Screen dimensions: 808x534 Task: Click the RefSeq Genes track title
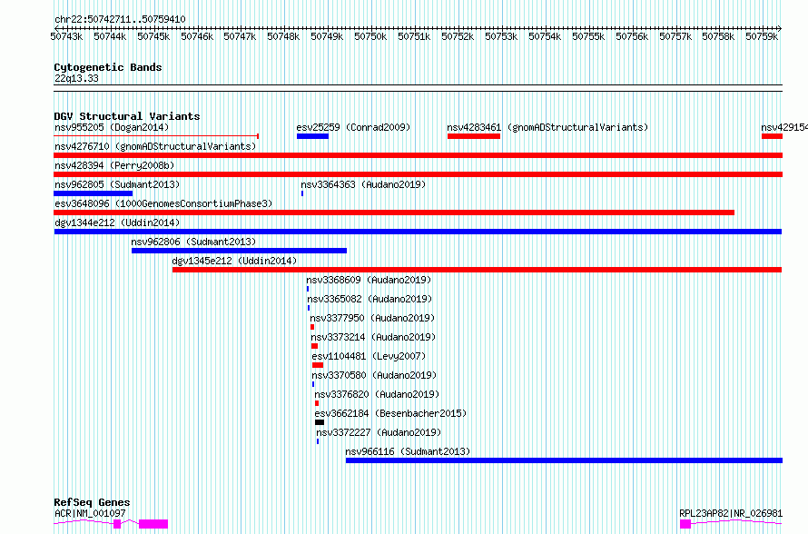92,502
